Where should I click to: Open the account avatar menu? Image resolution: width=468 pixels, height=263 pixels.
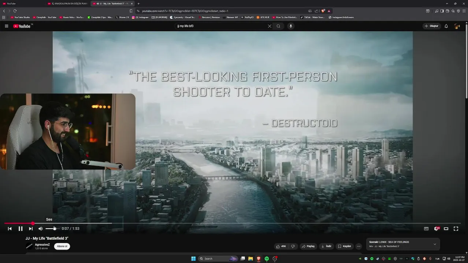(x=457, y=26)
